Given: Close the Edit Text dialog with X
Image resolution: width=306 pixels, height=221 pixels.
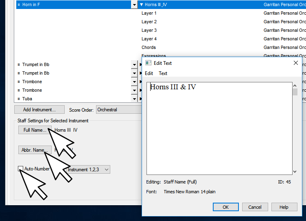Looking at the screenshot, I should [x=296, y=63].
